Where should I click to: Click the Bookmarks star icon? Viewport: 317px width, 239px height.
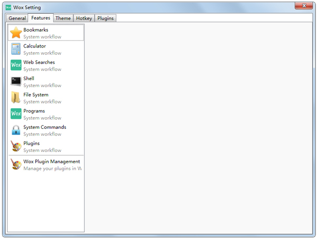tap(16, 33)
